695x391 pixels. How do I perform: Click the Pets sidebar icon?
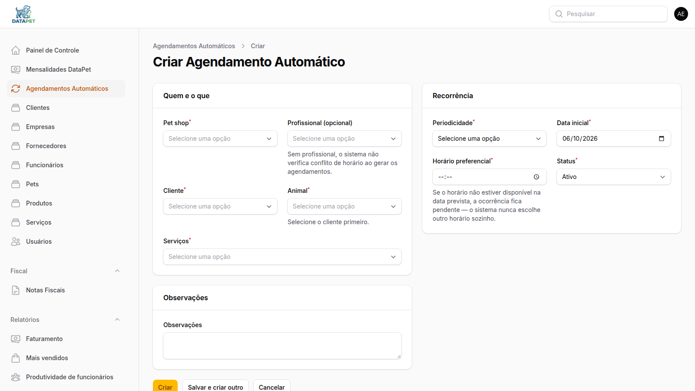(x=16, y=184)
